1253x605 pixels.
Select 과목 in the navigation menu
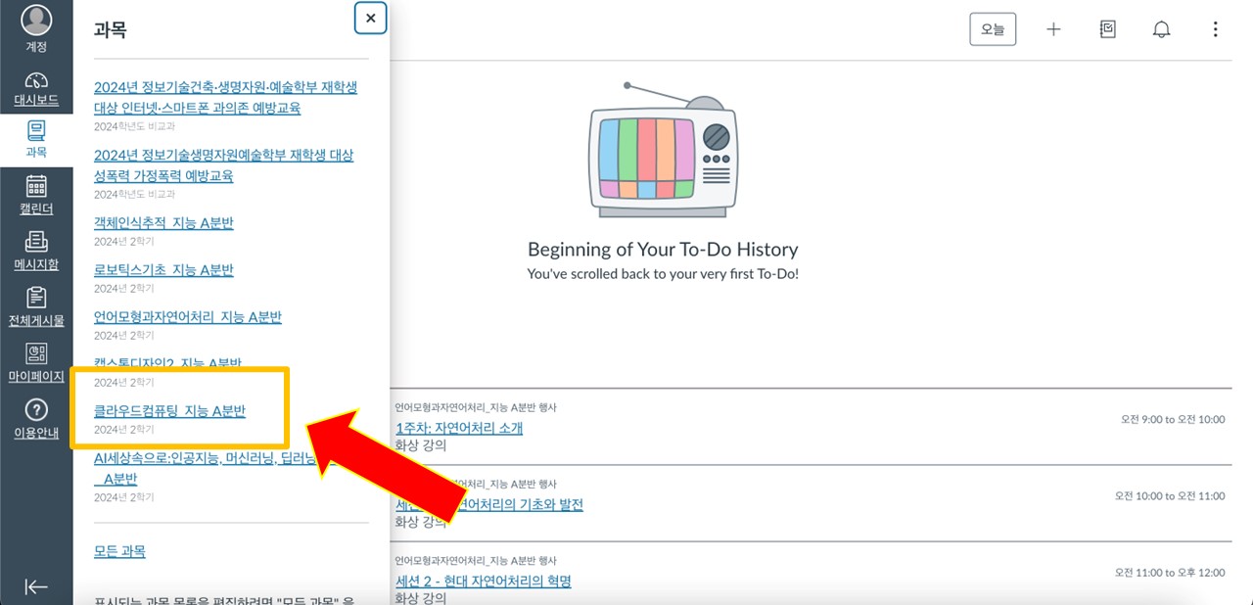click(36, 137)
